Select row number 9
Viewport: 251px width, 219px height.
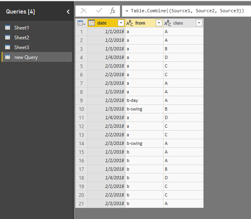[81, 100]
